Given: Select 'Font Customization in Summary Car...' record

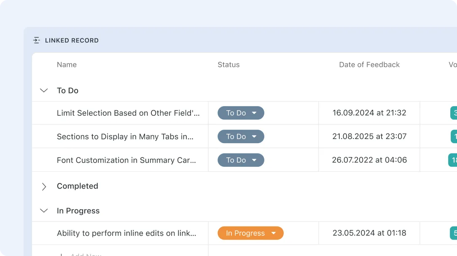Looking at the screenshot, I should [126, 160].
